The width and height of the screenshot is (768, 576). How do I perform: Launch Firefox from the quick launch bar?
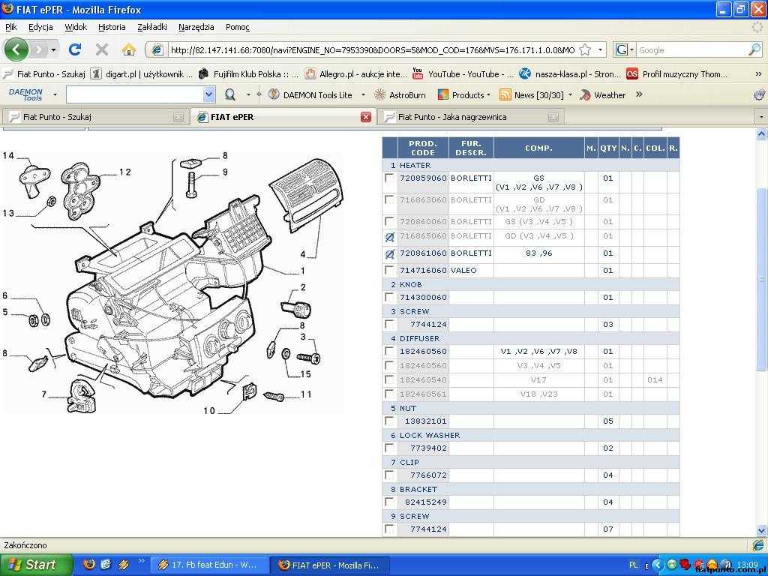[88, 564]
